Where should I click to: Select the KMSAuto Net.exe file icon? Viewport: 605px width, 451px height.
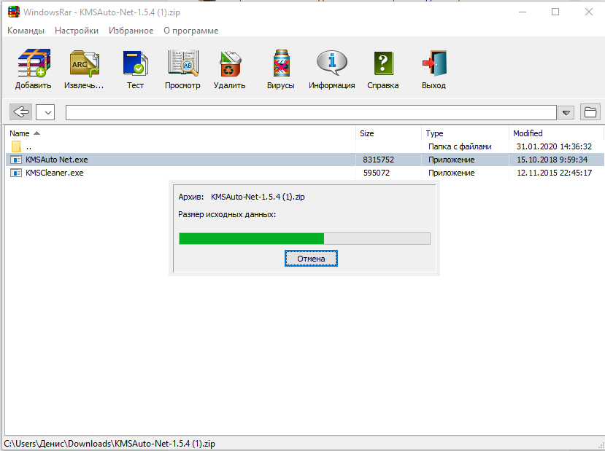point(16,160)
